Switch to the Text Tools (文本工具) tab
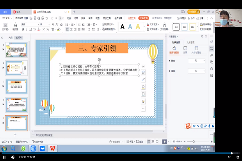Viewport: 242px width, 161px height. tap(144, 18)
